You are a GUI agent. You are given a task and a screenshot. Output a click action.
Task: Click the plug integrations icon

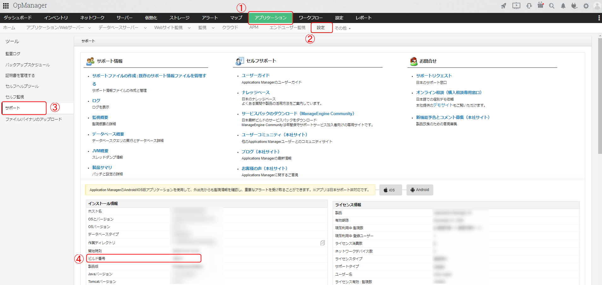click(574, 6)
